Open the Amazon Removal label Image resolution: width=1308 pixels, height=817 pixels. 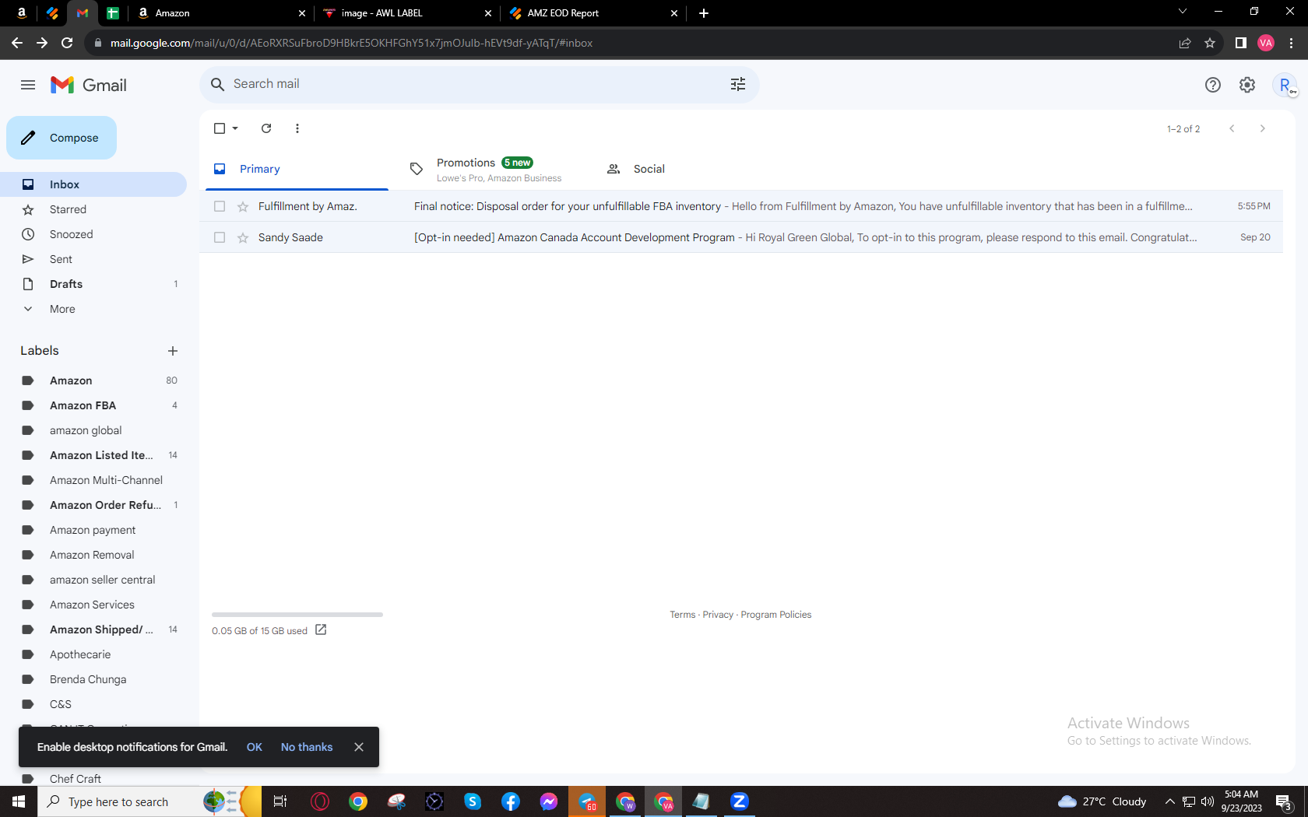[x=93, y=555]
